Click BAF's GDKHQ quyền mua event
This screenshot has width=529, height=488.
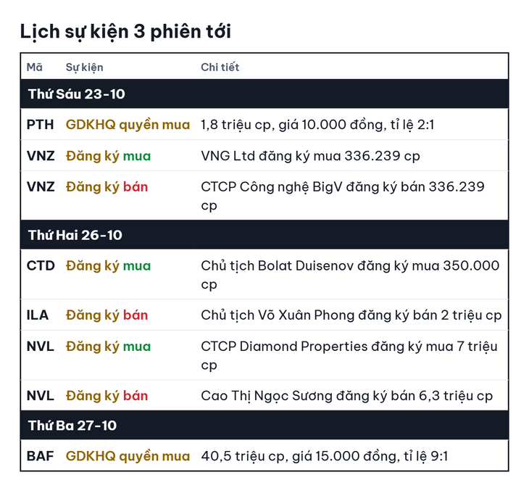[x=128, y=457]
